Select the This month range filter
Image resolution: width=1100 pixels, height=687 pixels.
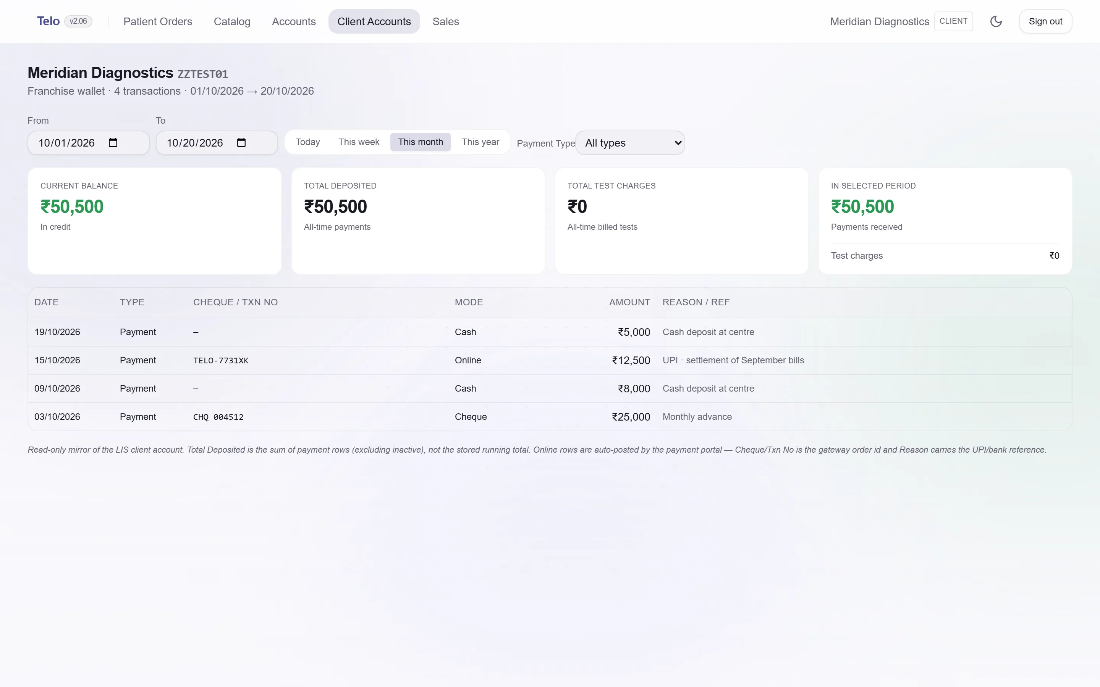tap(421, 142)
